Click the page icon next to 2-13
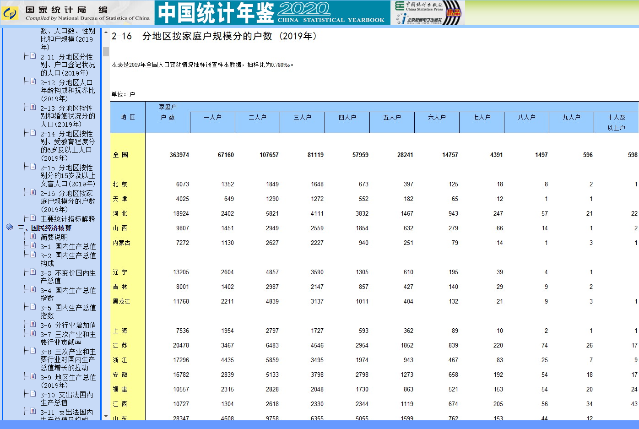Image resolution: width=639 pixels, height=429 pixels. point(33,107)
